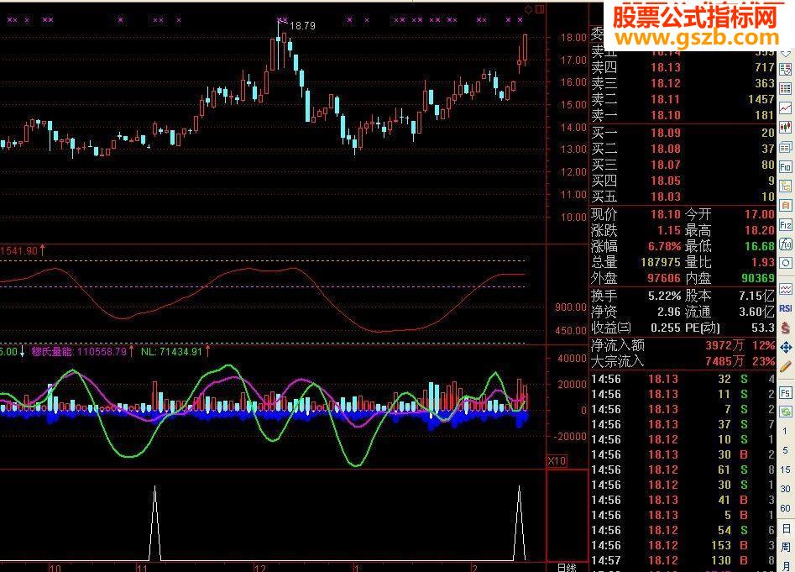The width and height of the screenshot is (795, 572).
Task: Click the 外盘 value 97606
Action: point(664,278)
